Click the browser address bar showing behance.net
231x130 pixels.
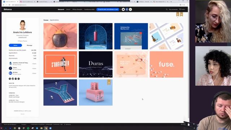tap(94, 5)
